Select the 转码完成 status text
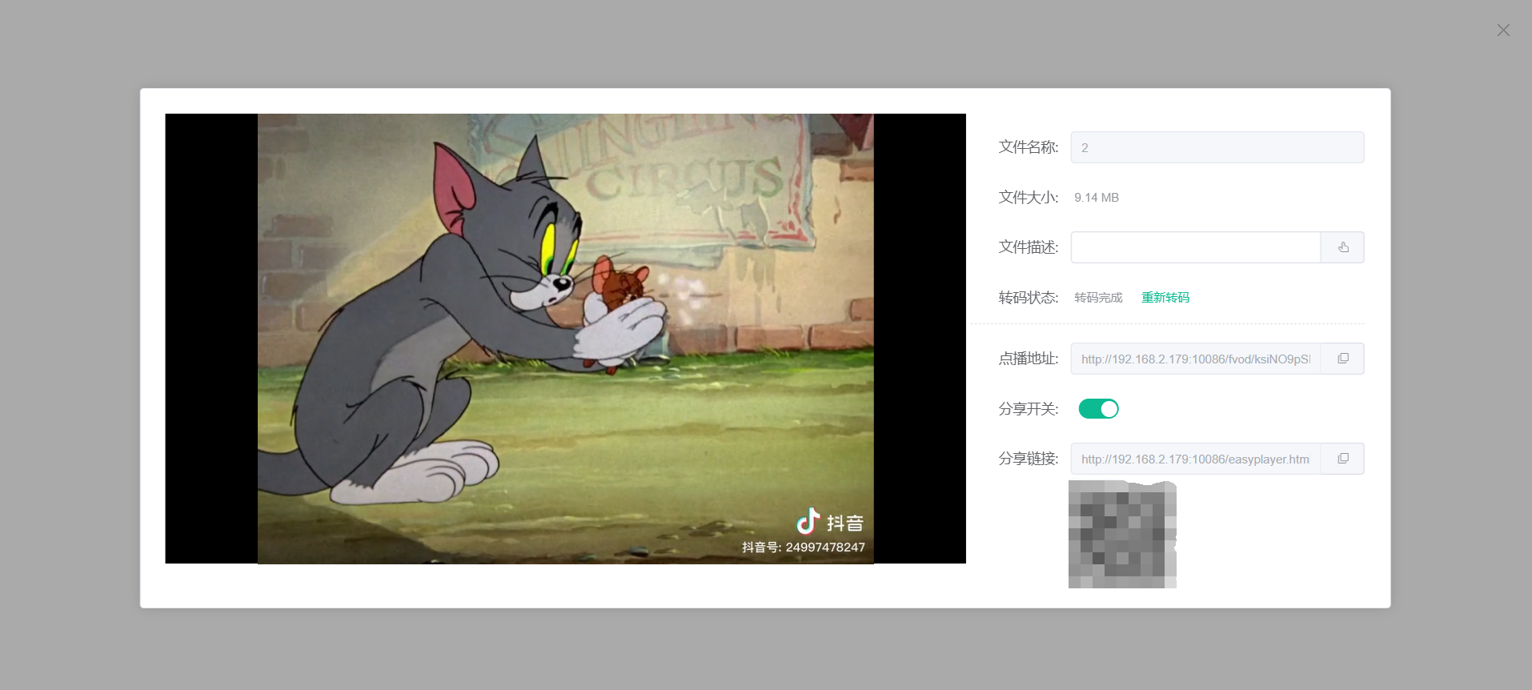 1098,298
